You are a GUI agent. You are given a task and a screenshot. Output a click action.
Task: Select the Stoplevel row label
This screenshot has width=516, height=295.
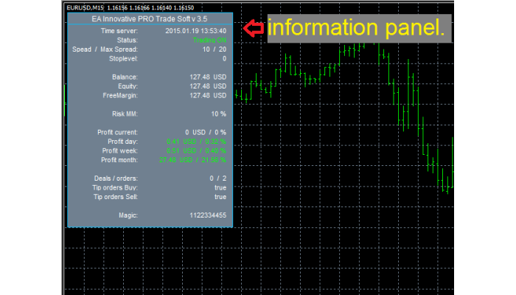[x=122, y=58]
